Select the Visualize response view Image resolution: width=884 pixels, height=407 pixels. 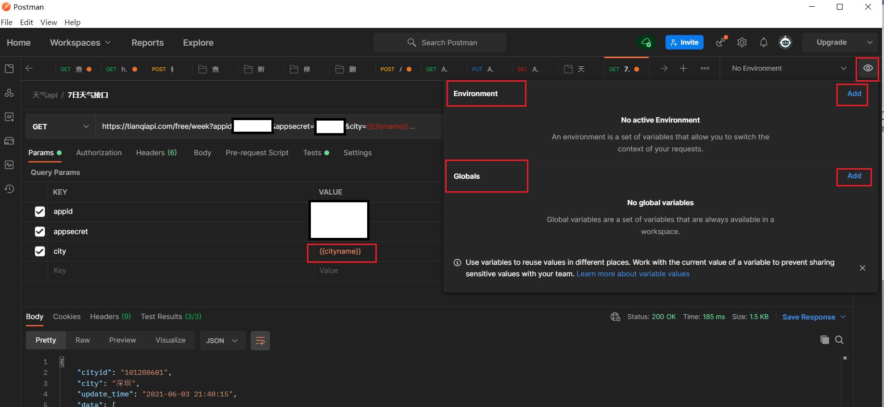coord(170,340)
